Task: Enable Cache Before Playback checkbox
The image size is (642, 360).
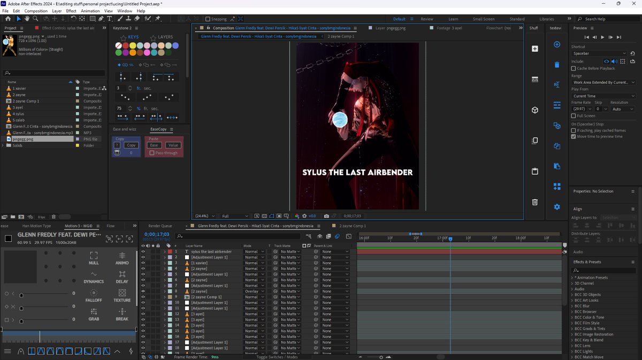Action: (574, 68)
